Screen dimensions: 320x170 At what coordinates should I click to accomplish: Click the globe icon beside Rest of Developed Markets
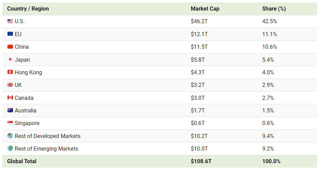point(10,136)
